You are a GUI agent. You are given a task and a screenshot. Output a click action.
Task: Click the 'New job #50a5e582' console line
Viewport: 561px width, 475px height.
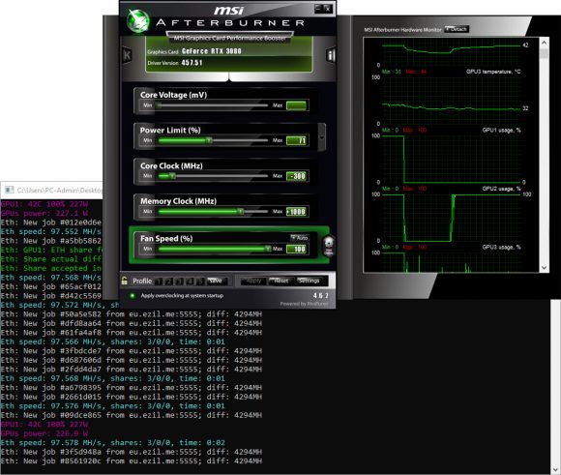[x=132, y=314]
